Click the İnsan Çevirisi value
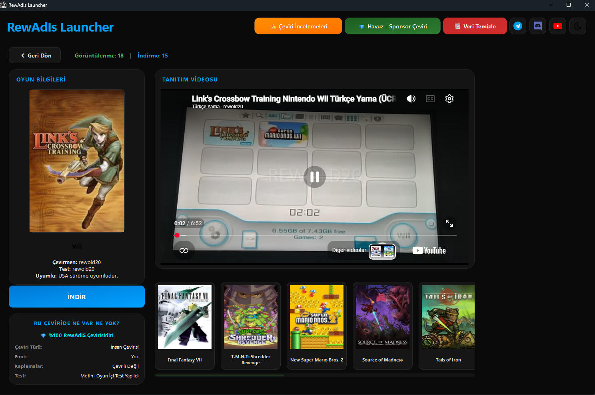The width and height of the screenshot is (595, 395). click(125, 347)
